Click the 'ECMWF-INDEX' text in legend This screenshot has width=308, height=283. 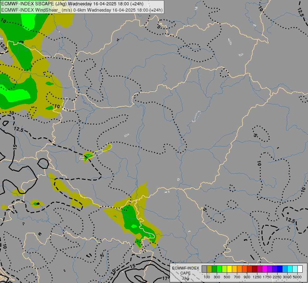tap(186, 268)
